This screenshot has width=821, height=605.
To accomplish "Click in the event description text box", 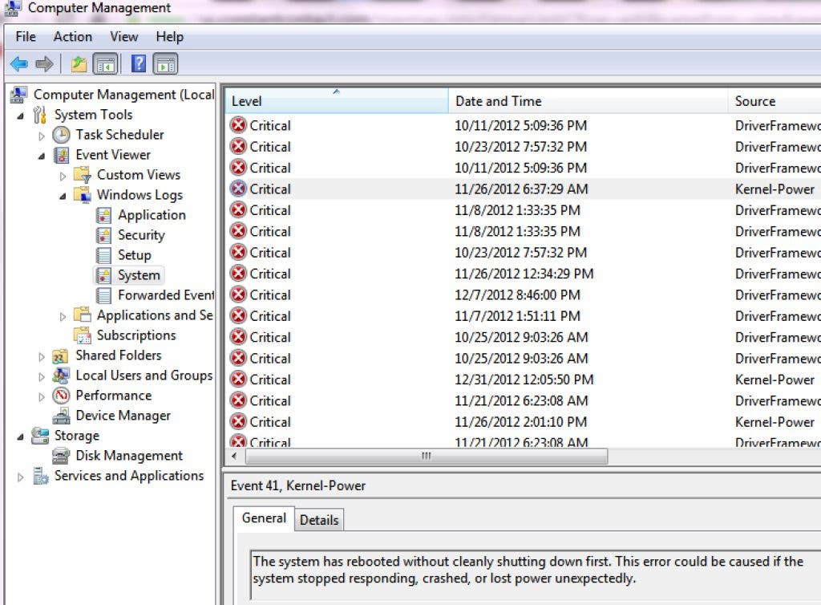I will (x=535, y=575).
